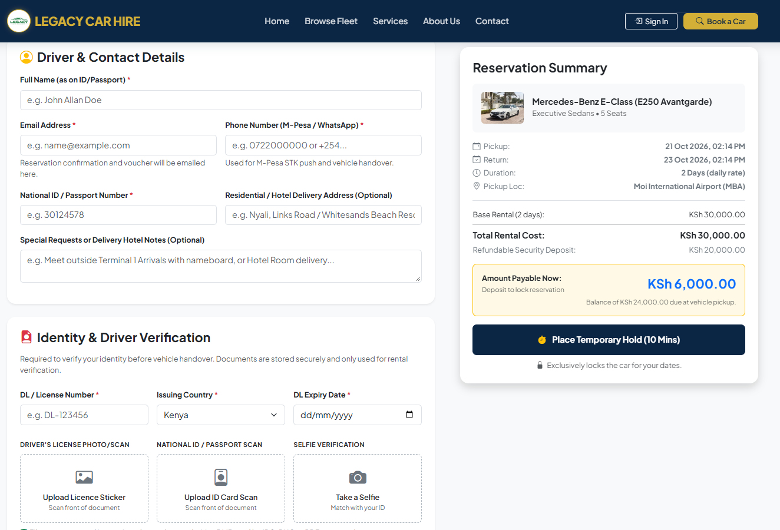Upload Licence Sticker drop zone

(84, 488)
